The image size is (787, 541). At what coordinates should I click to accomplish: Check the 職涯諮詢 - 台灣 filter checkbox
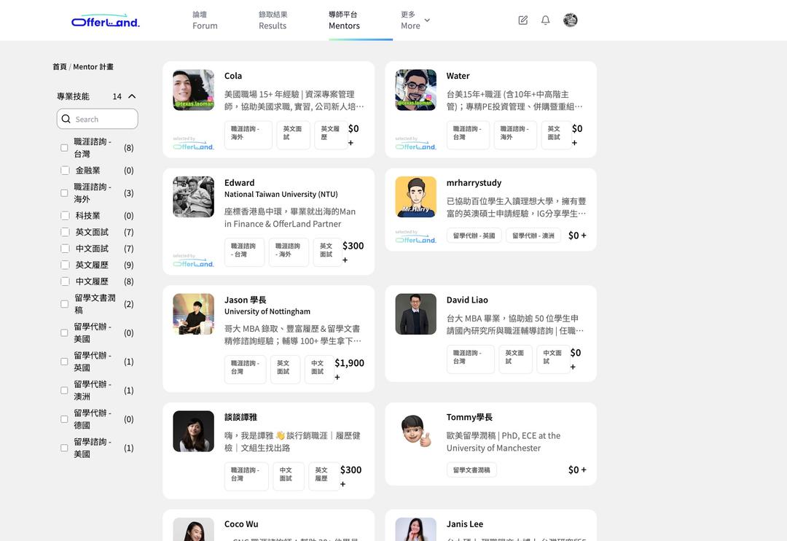coord(64,148)
